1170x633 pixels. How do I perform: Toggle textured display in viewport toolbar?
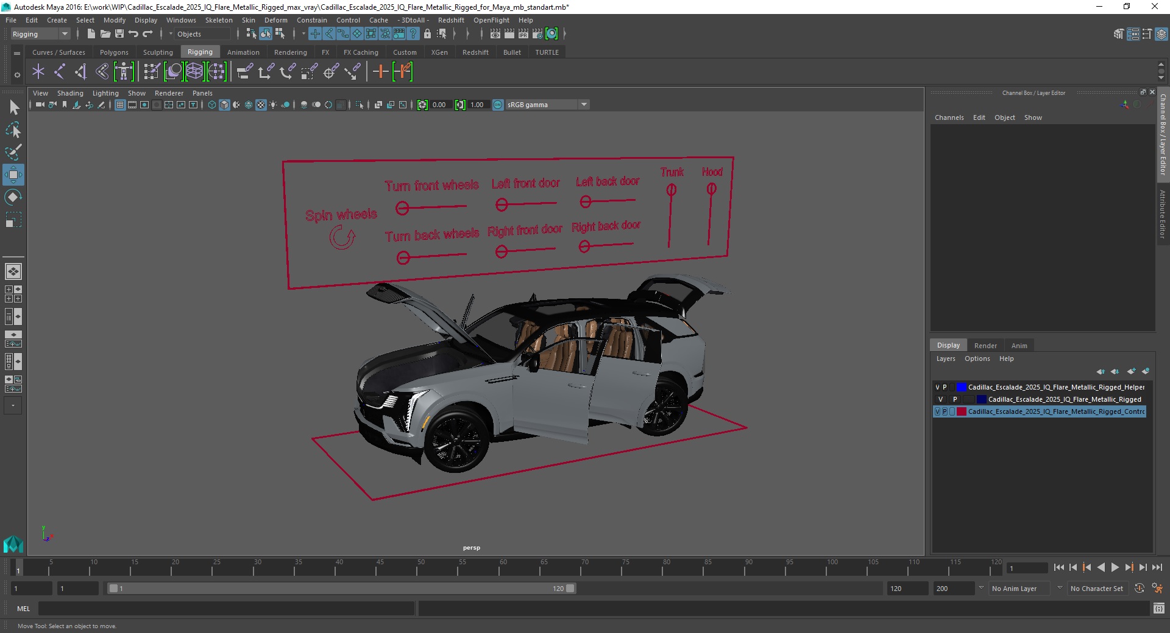tap(261, 105)
